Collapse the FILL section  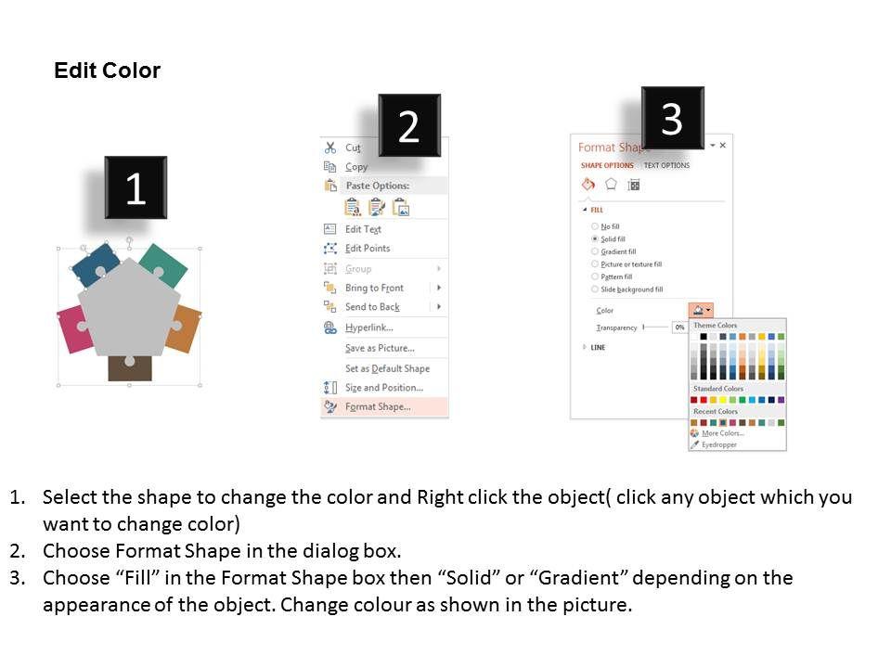585,210
